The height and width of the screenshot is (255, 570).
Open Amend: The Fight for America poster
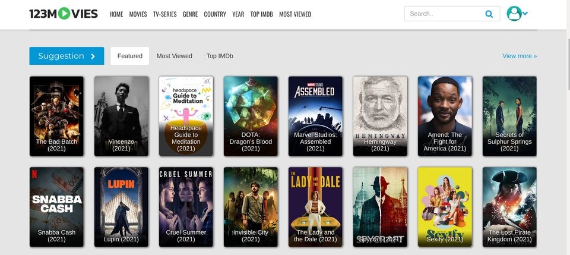pyautogui.click(x=445, y=116)
